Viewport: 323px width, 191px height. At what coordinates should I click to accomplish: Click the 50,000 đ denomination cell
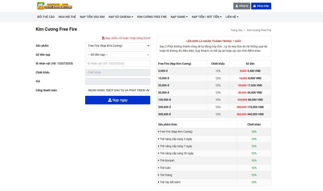click(182, 93)
